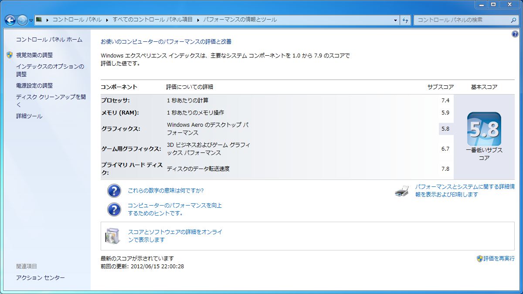The image size is (523, 294).
Task: Click the プロセッサ: component label
Action: pyautogui.click(x=115, y=101)
